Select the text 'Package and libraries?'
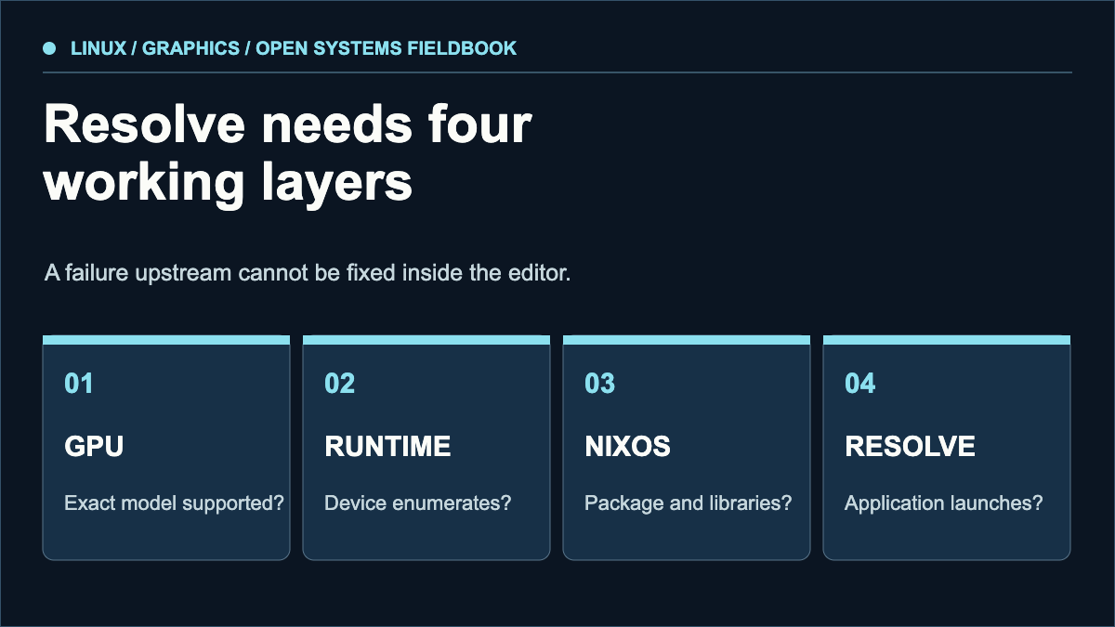Viewport: 1115px width, 627px height. [x=689, y=503]
